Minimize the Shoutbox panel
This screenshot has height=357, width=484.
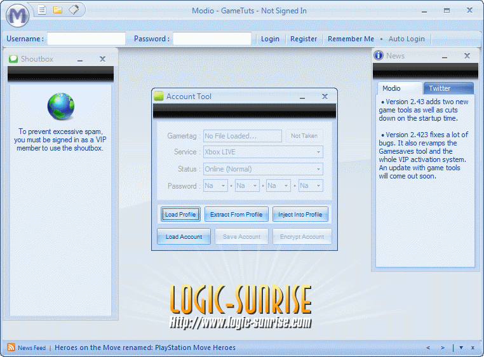[80, 60]
